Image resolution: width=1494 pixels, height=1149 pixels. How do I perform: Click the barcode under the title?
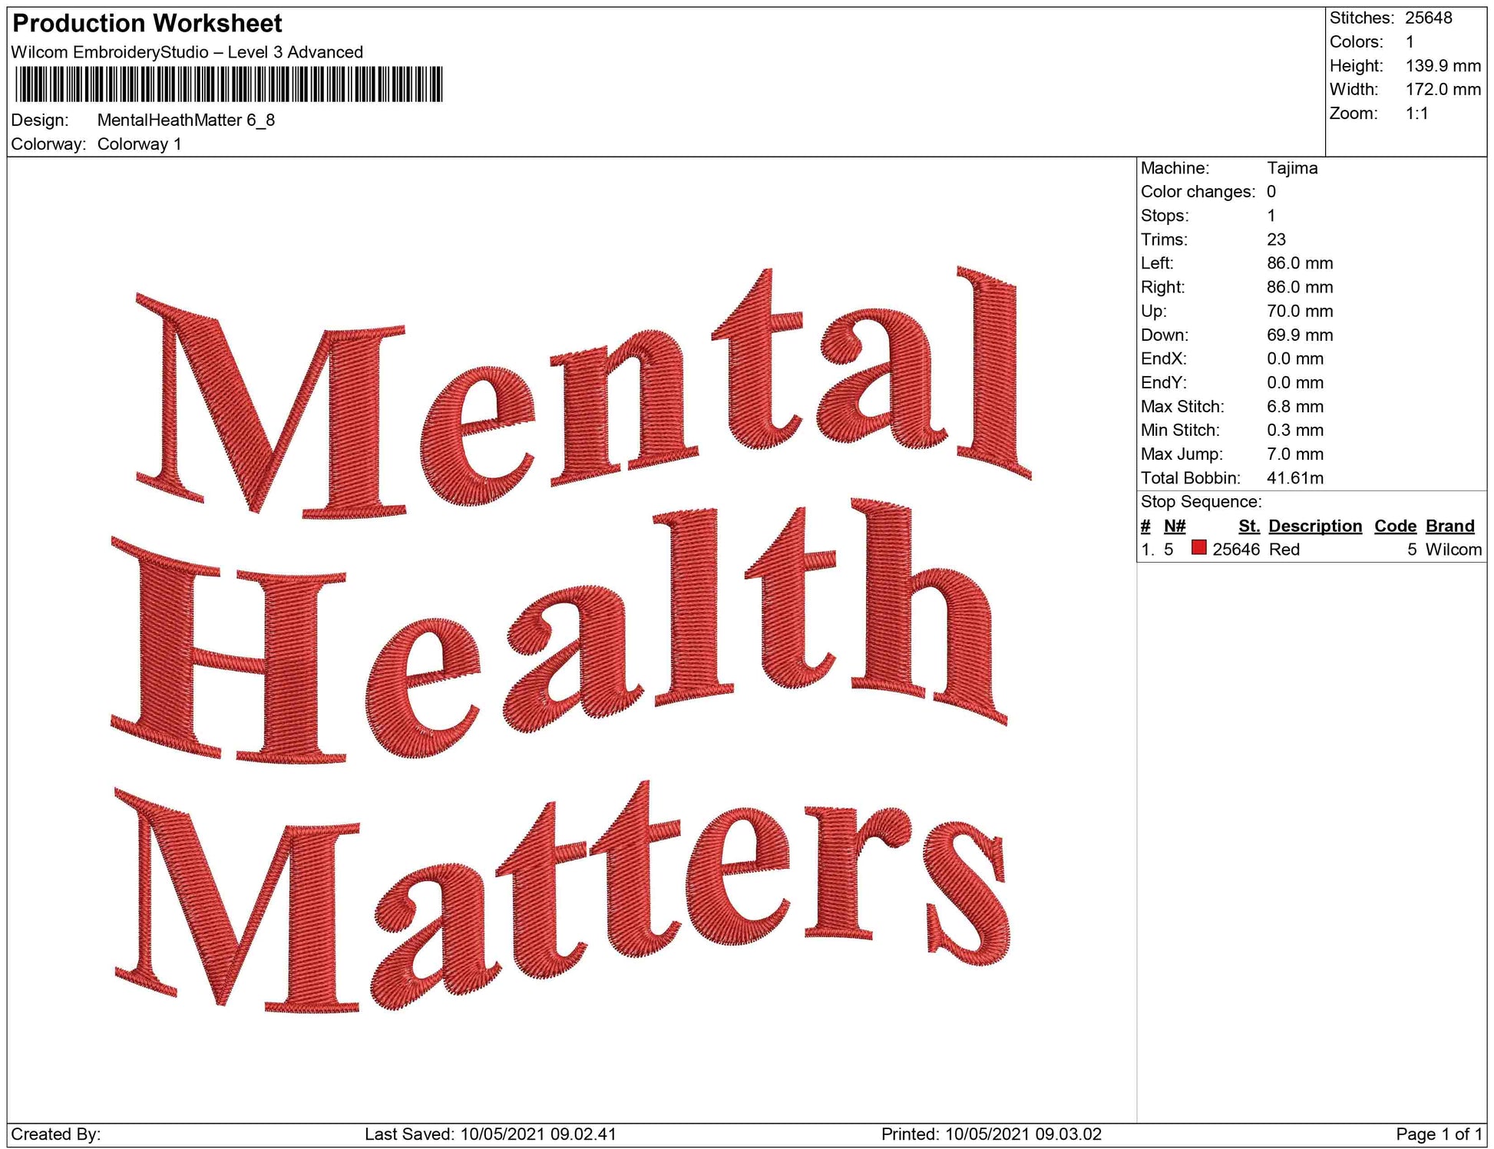[x=228, y=84]
